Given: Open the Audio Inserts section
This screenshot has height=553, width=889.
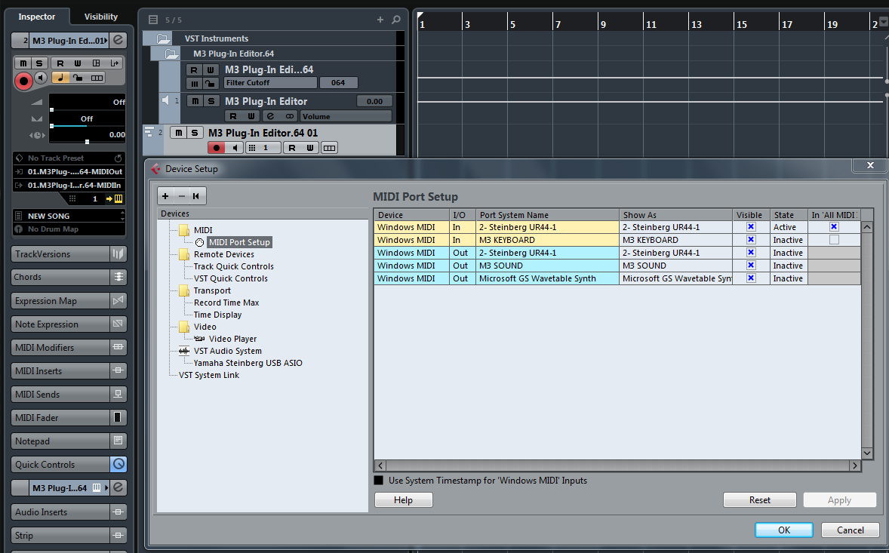Looking at the screenshot, I should (60, 512).
